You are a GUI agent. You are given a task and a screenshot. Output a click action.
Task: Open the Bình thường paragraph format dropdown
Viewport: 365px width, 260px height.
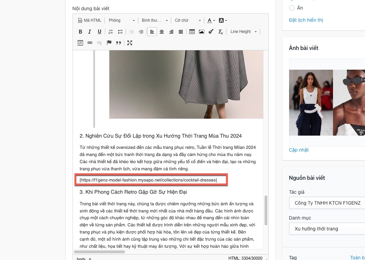155,20
